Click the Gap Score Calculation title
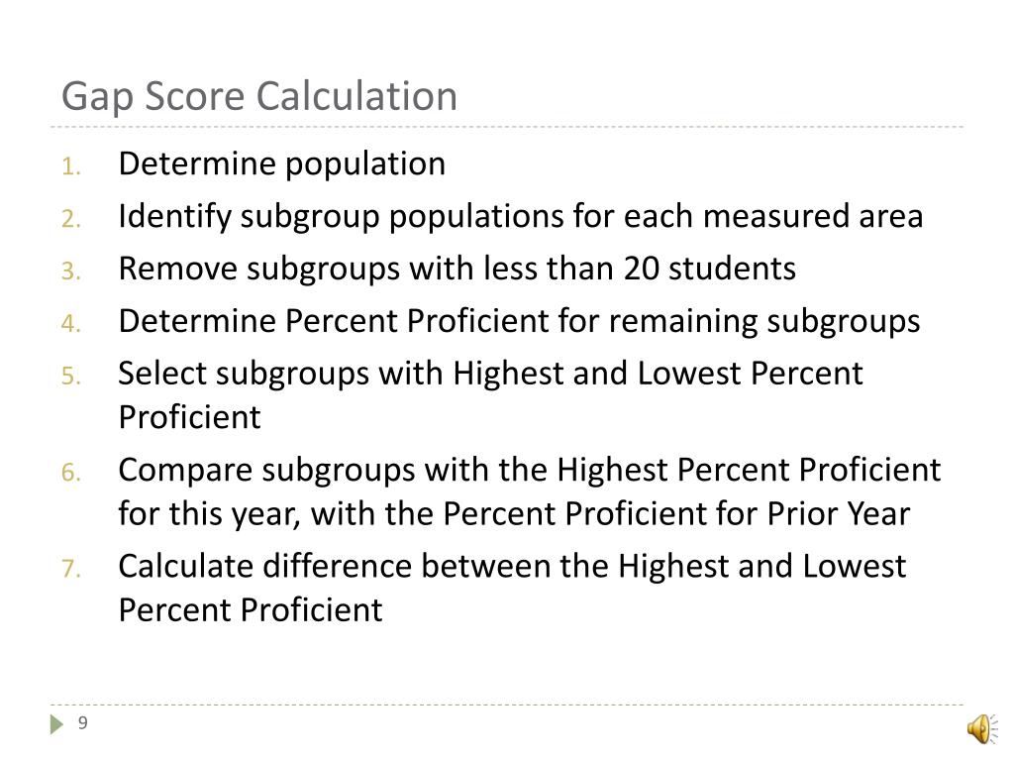Viewport: 1014px width, 761px height. (x=259, y=96)
